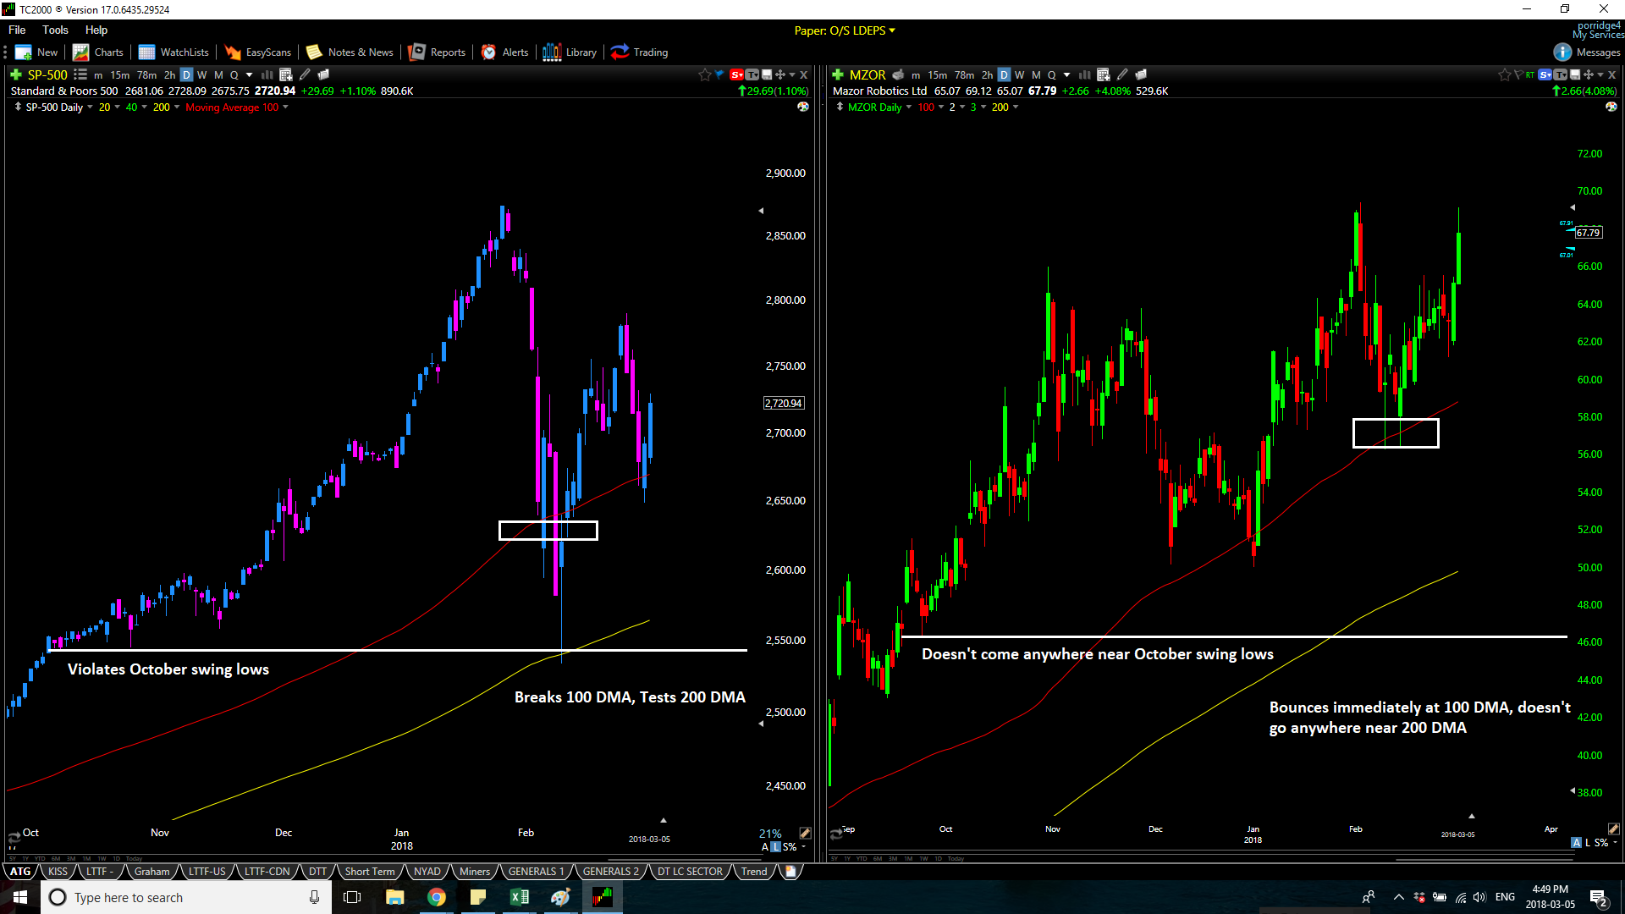Add indicator with green plus on SP-500 chart
Screen dimensions: 1625x914
[15, 74]
